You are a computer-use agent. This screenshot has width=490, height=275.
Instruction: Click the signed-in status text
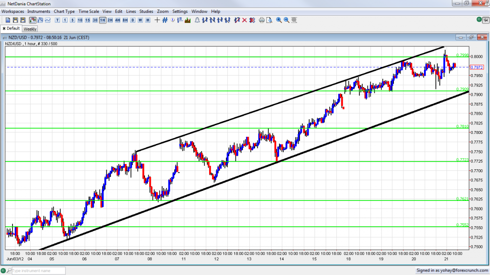pos(452,270)
